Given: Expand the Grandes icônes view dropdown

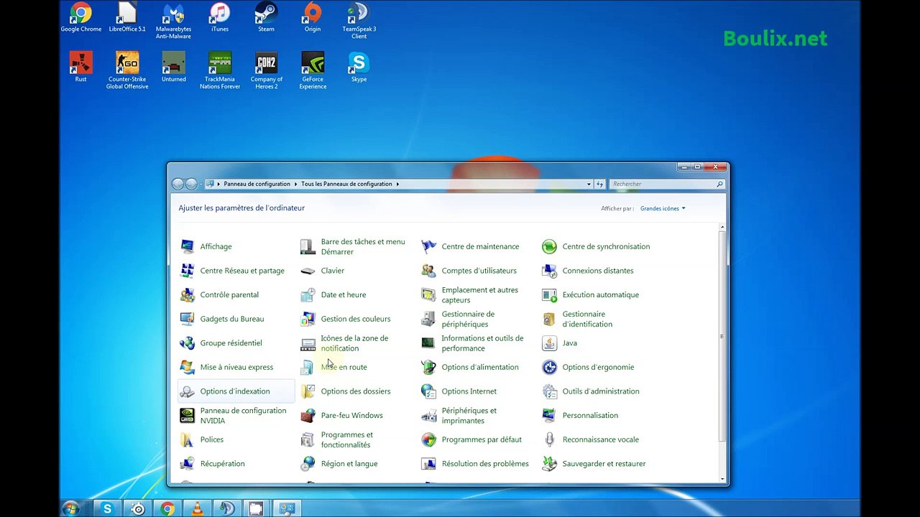Looking at the screenshot, I should (663, 208).
